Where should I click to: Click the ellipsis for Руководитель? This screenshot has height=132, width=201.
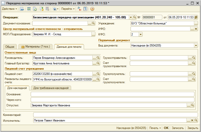pyautogui.click(x=94, y=58)
